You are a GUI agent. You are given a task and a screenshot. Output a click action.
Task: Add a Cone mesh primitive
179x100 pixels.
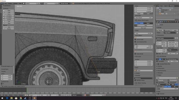coord(8,21)
